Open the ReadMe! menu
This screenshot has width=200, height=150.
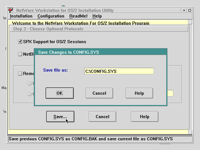pos(78,16)
